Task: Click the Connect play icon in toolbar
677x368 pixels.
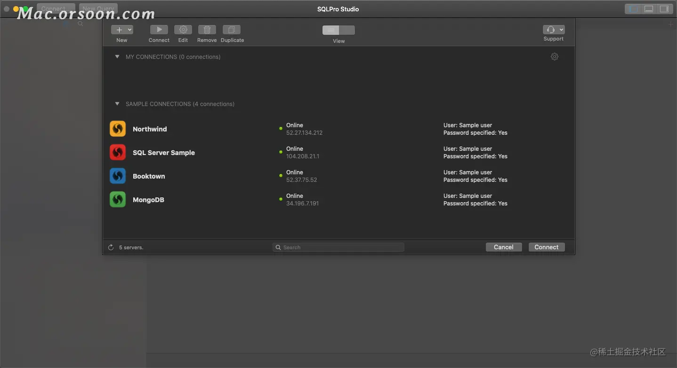Action: click(159, 30)
